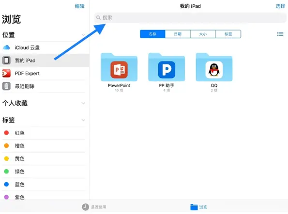This screenshot has height=214, width=288.
Task: Open PDF Expert location
Action: (x=45, y=74)
